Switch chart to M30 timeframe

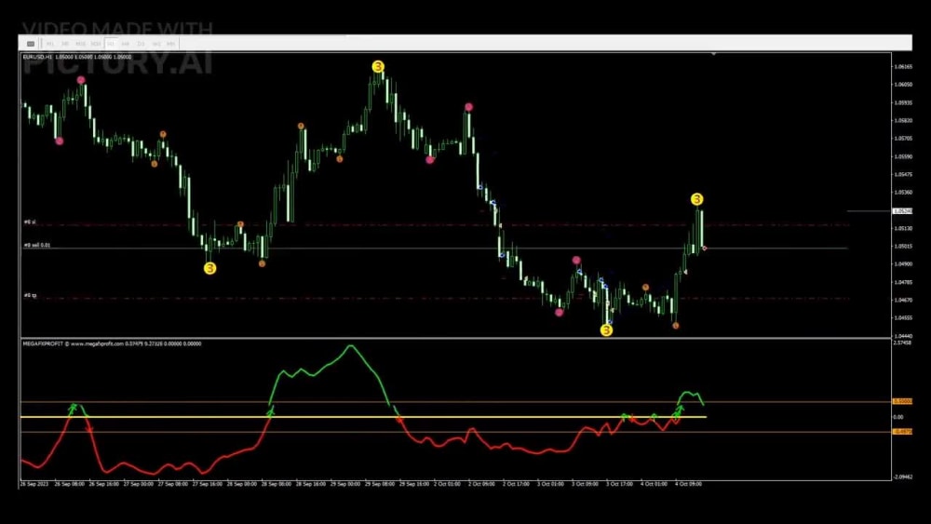pyautogui.click(x=96, y=44)
